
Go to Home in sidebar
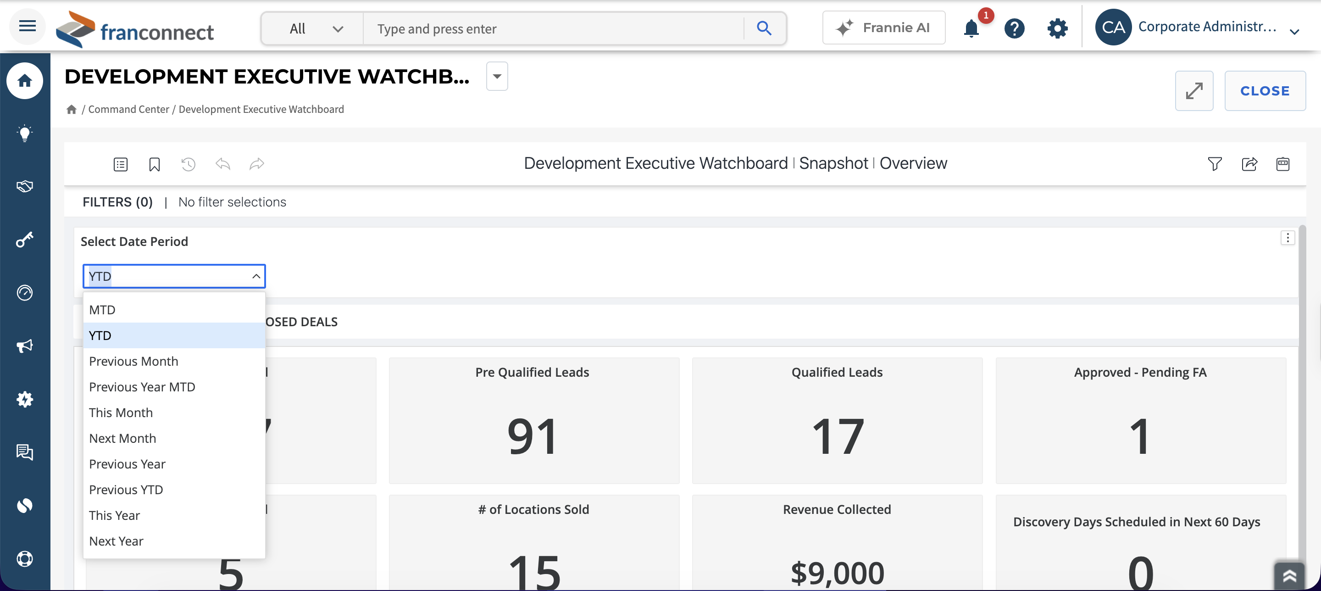[25, 81]
